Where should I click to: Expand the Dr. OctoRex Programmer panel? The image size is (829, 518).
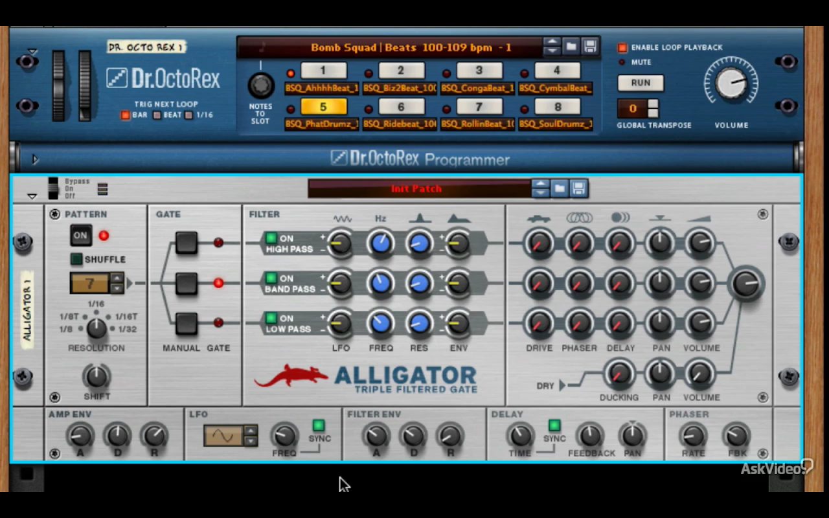pyautogui.click(x=35, y=159)
